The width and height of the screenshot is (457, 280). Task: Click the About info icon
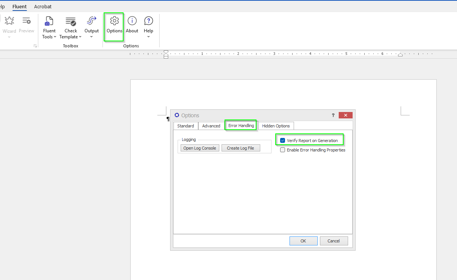pos(132,21)
